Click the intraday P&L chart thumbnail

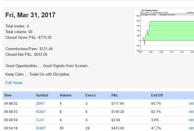pyautogui.click(x=164, y=31)
